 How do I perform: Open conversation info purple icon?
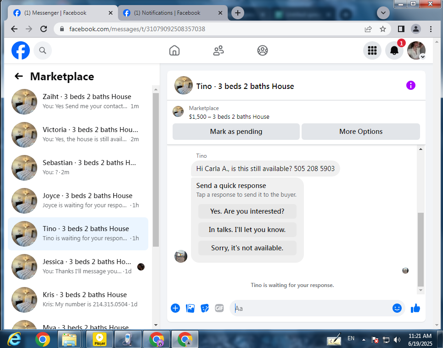point(410,85)
